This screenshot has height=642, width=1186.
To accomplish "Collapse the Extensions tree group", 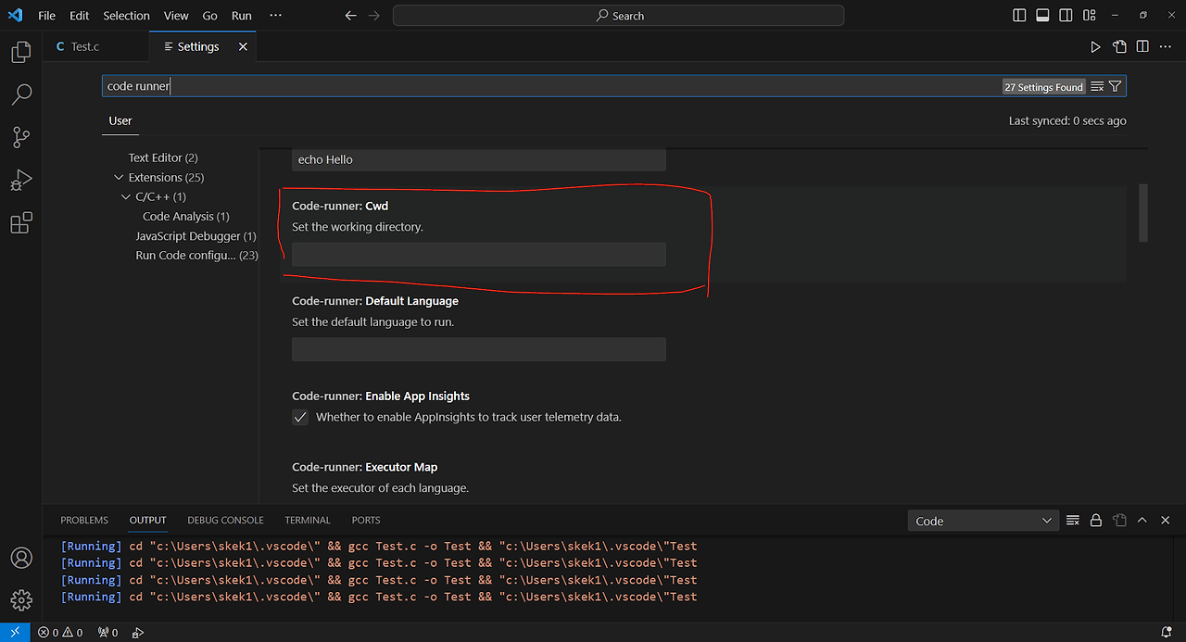I will tap(119, 178).
